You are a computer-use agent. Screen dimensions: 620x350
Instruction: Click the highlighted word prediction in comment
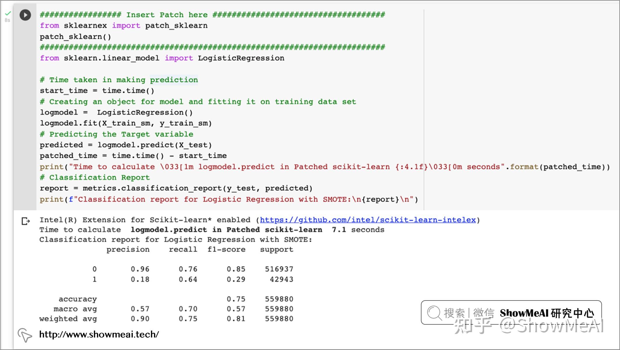174,80
